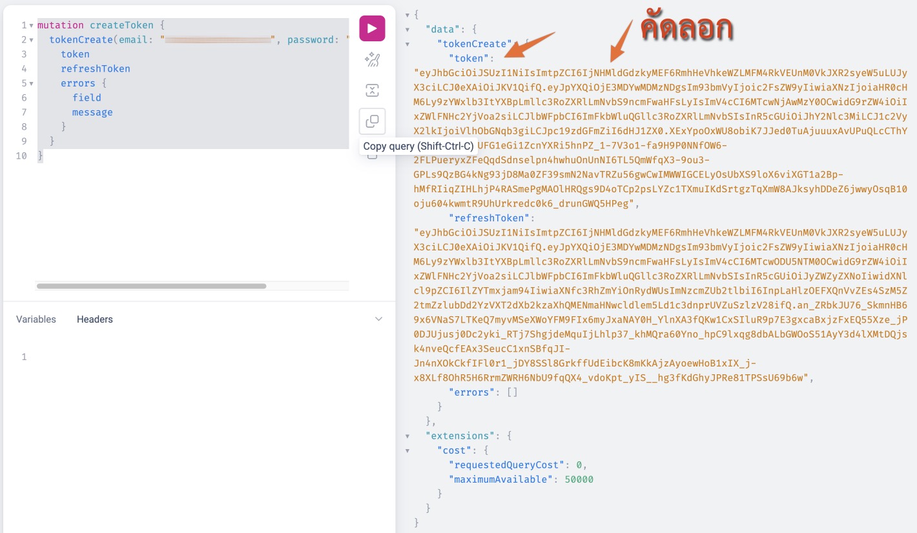This screenshot has width=917, height=533.
Task: Fold the root brace of the response JSON
Action: 407,15
